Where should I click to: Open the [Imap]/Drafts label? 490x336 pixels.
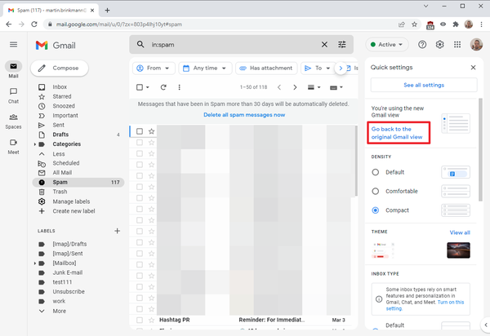pyautogui.click(x=69, y=244)
